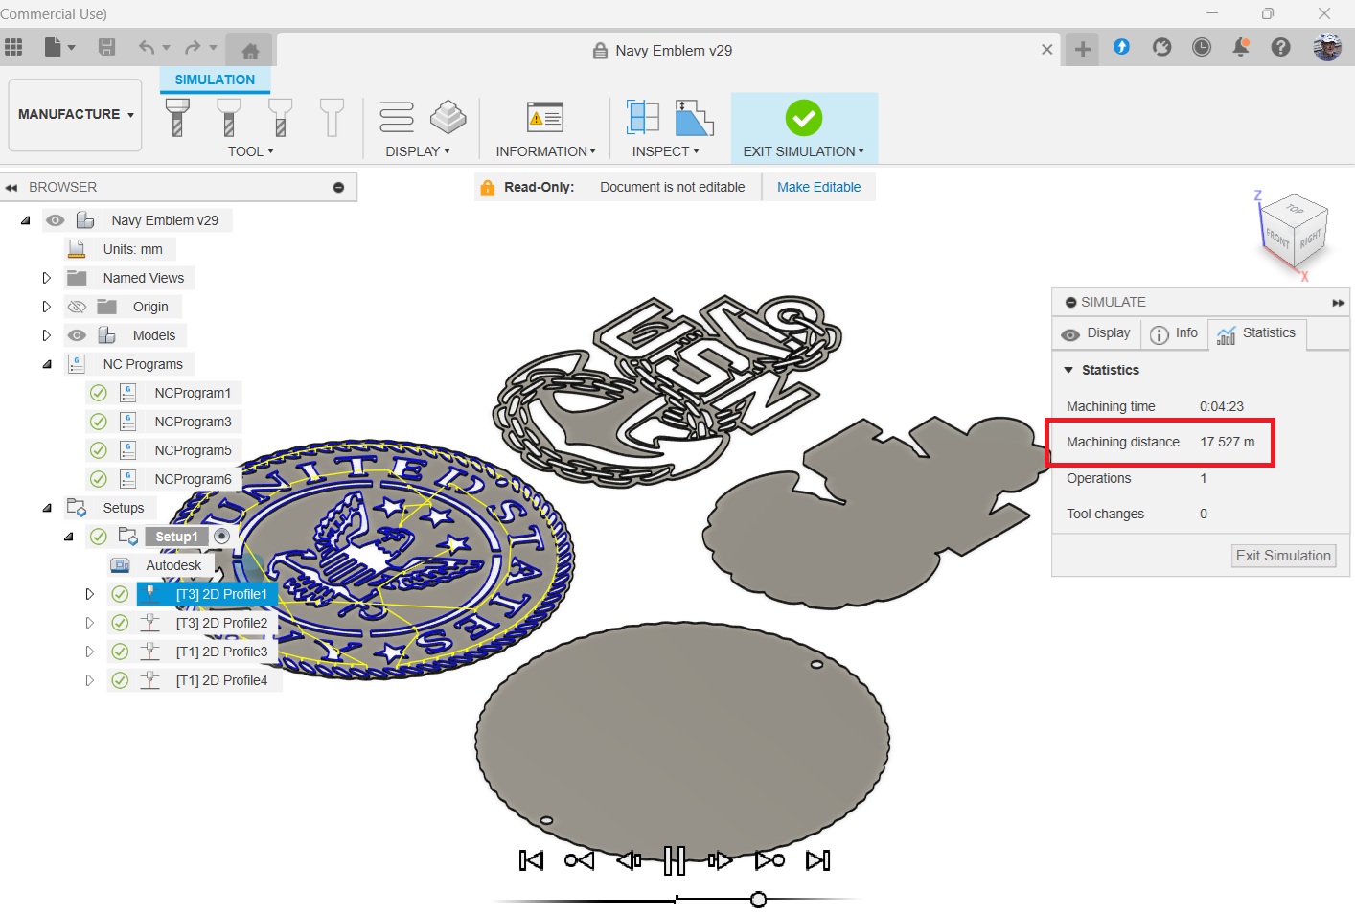Switch to the Display tab in Simulate
Image resolution: width=1355 pixels, height=915 pixels.
(x=1096, y=333)
